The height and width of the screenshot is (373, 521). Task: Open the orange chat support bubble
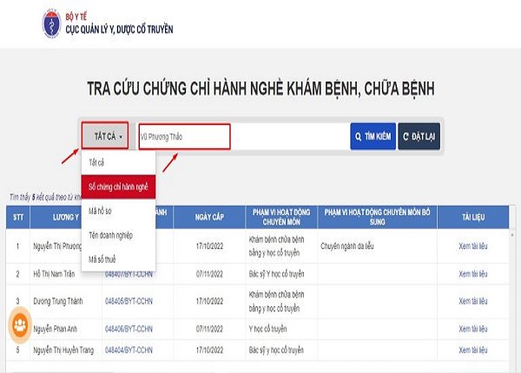coord(20,325)
